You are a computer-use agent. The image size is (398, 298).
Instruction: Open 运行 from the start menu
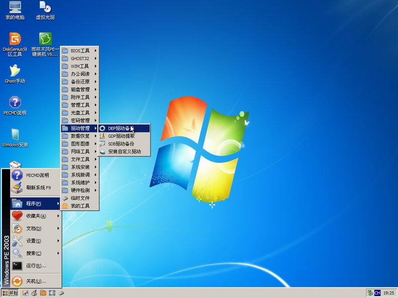(x=36, y=266)
